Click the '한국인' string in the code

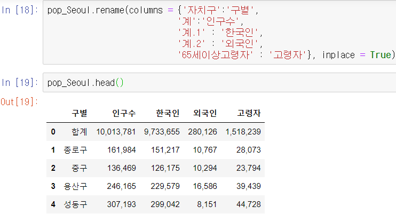[x=240, y=33]
